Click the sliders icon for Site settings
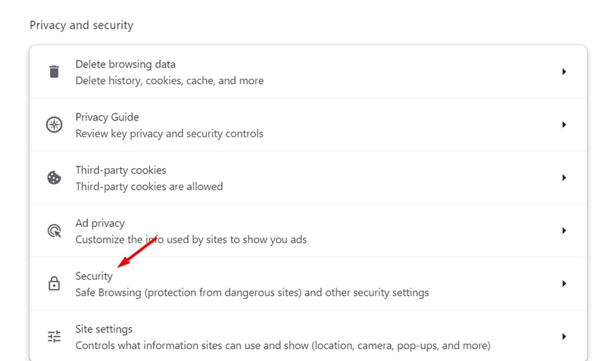Viewport: 606px width, 361px height. [x=54, y=337]
